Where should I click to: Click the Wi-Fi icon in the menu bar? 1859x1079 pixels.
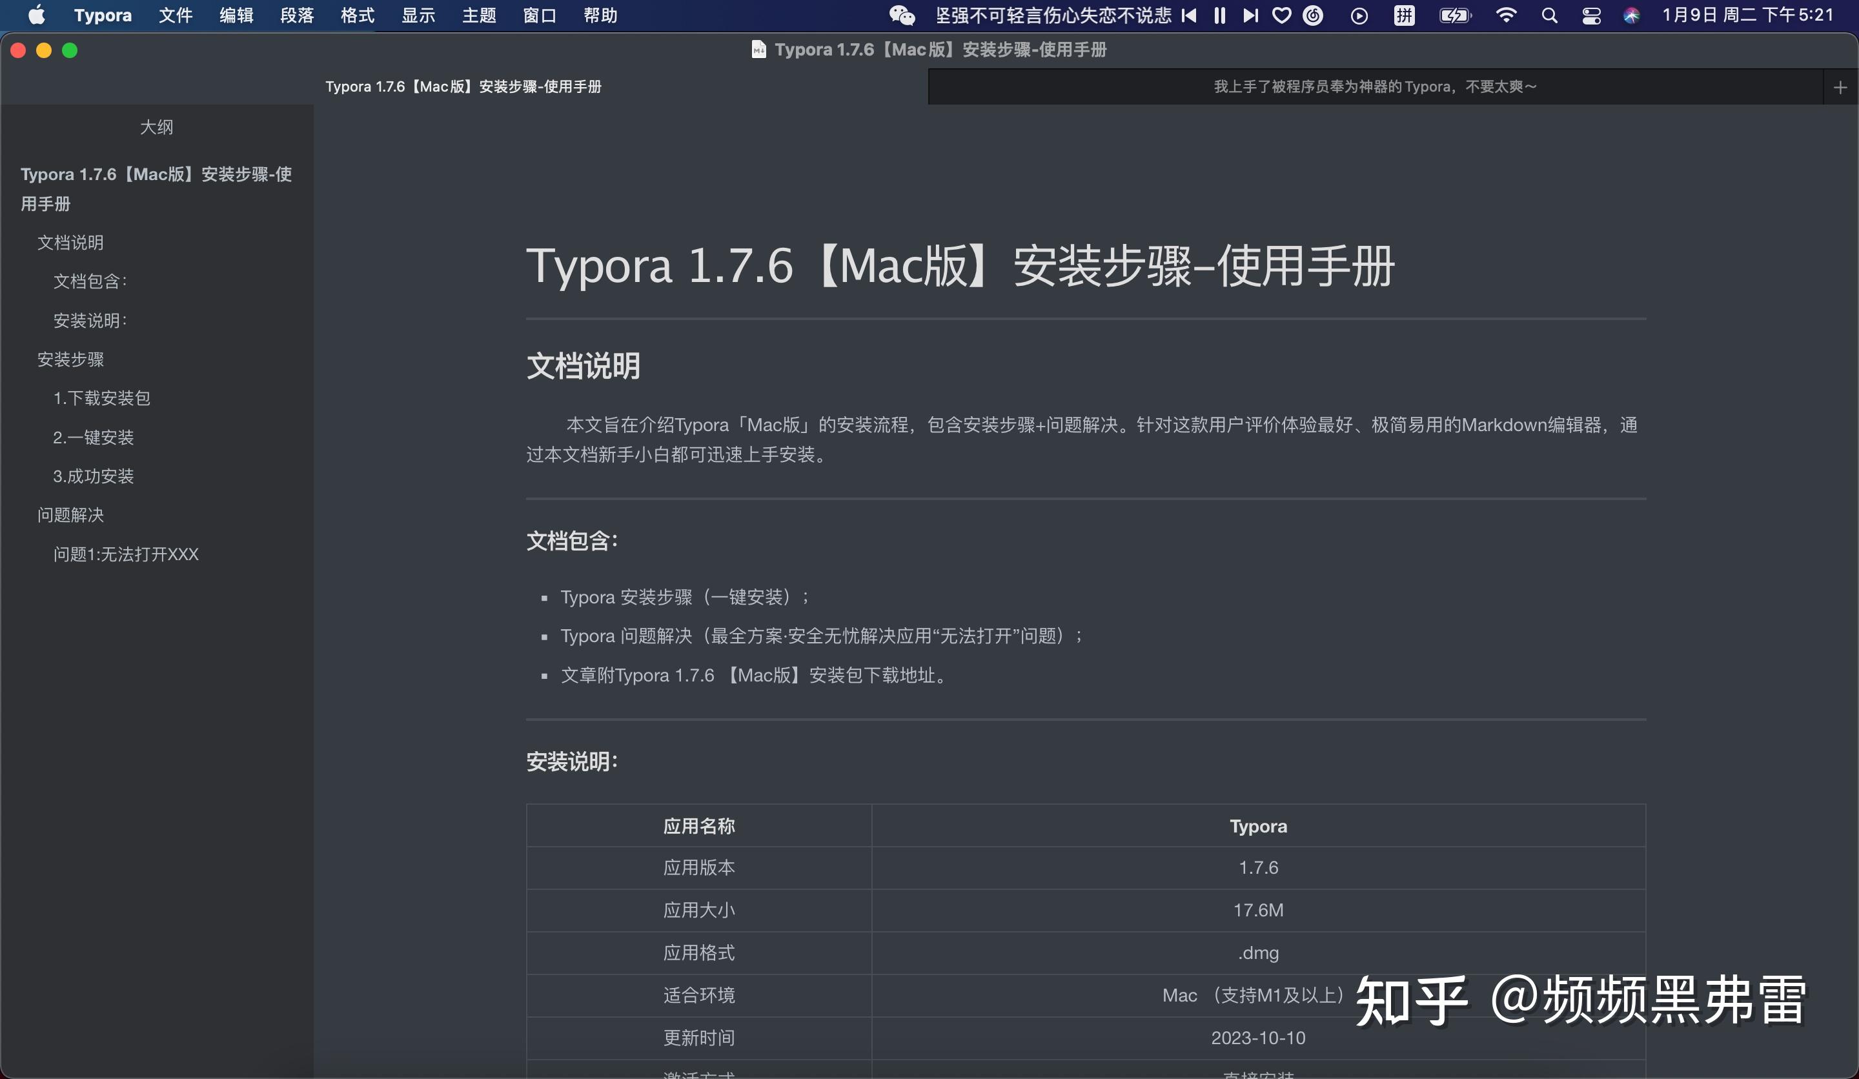pos(1507,15)
